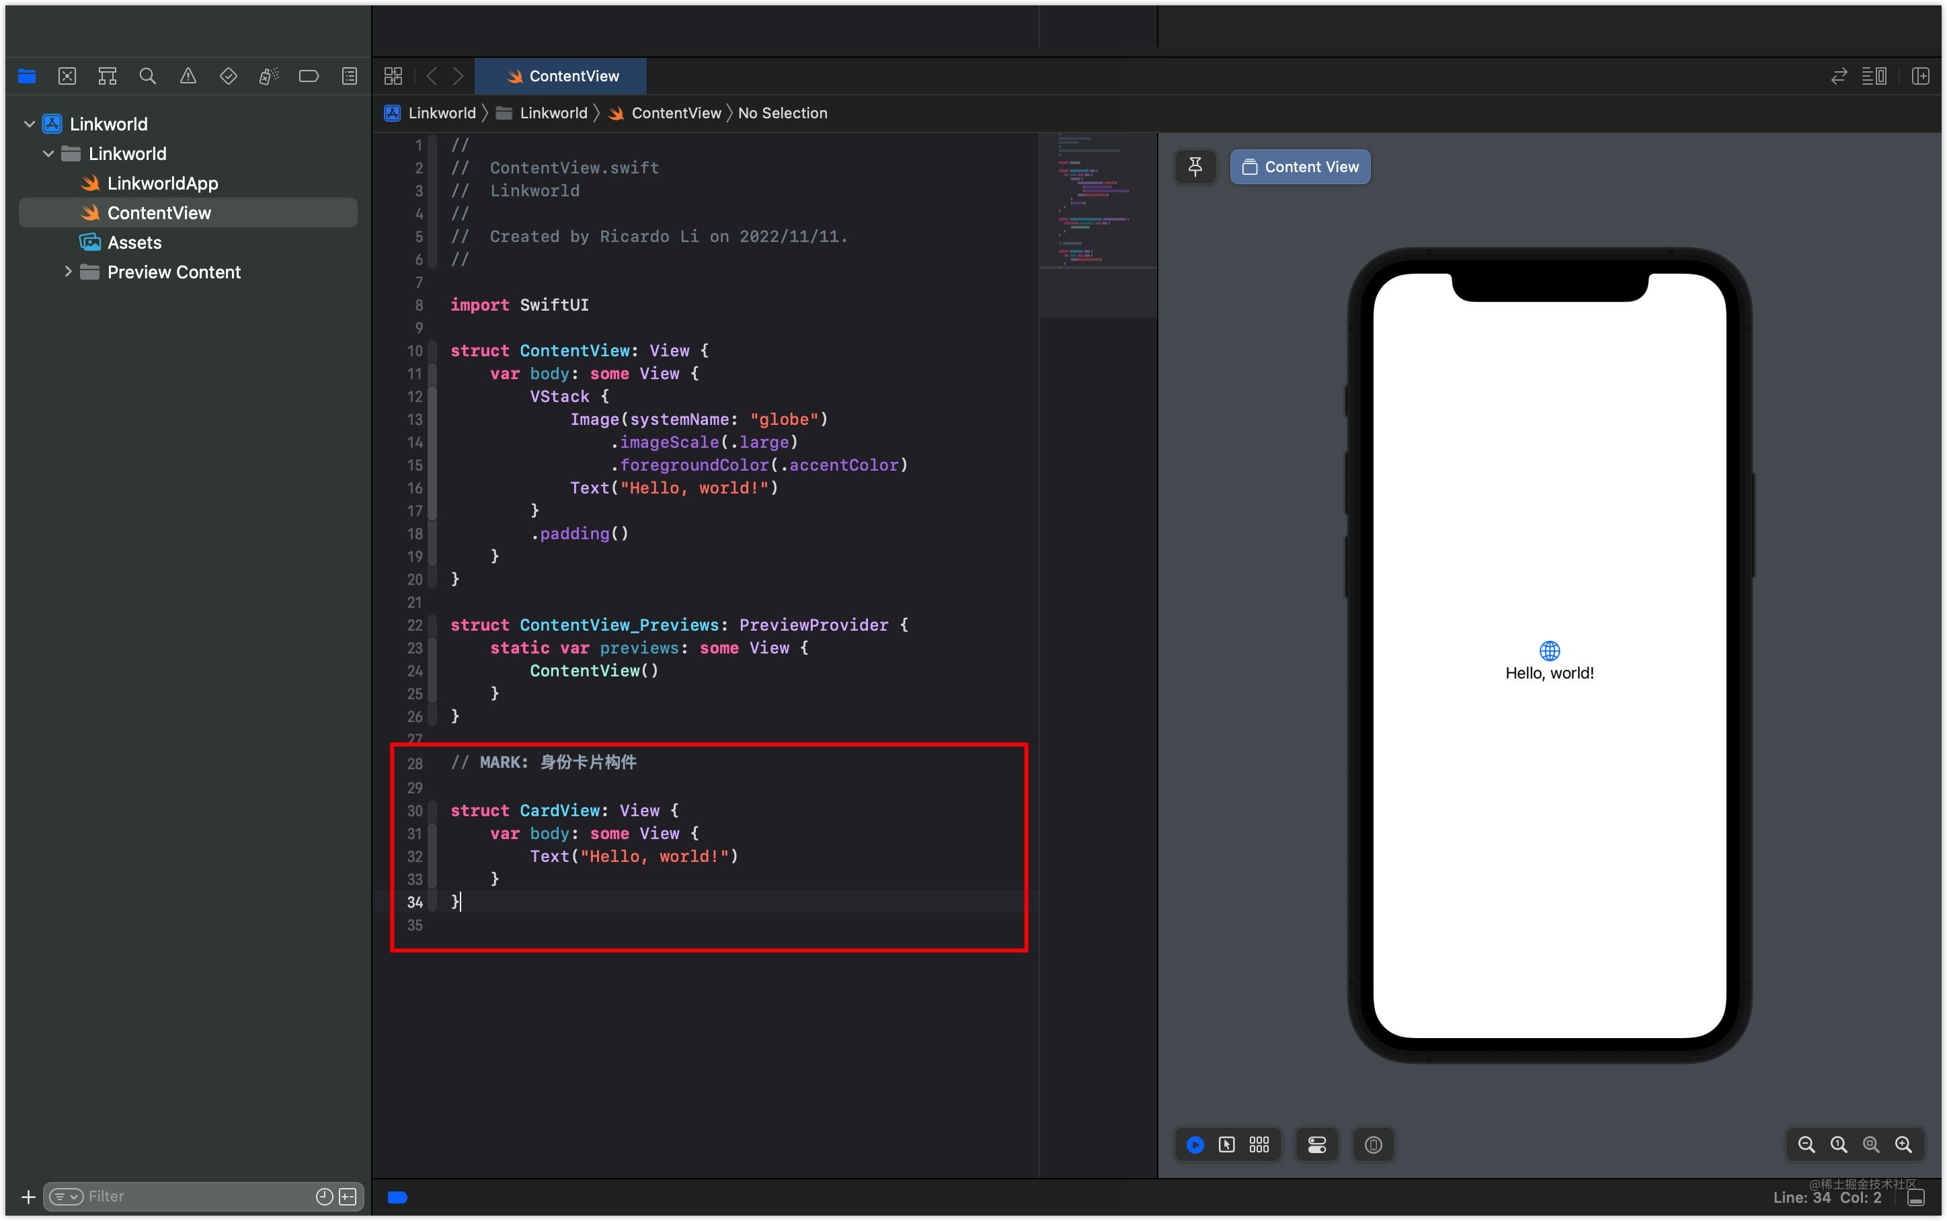Add an editor on the right
1947x1221 pixels.
click(1921, 77)
